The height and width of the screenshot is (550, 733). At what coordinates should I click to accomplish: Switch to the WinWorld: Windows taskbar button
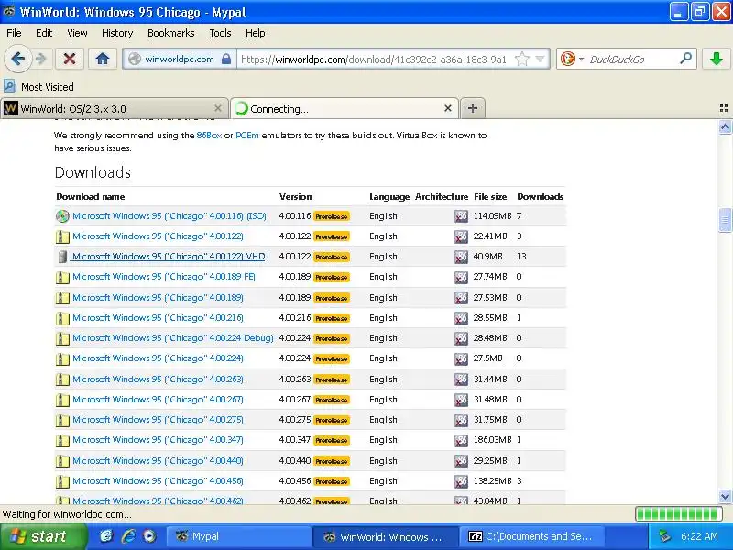pyautogui.click(x=385, y=536)
